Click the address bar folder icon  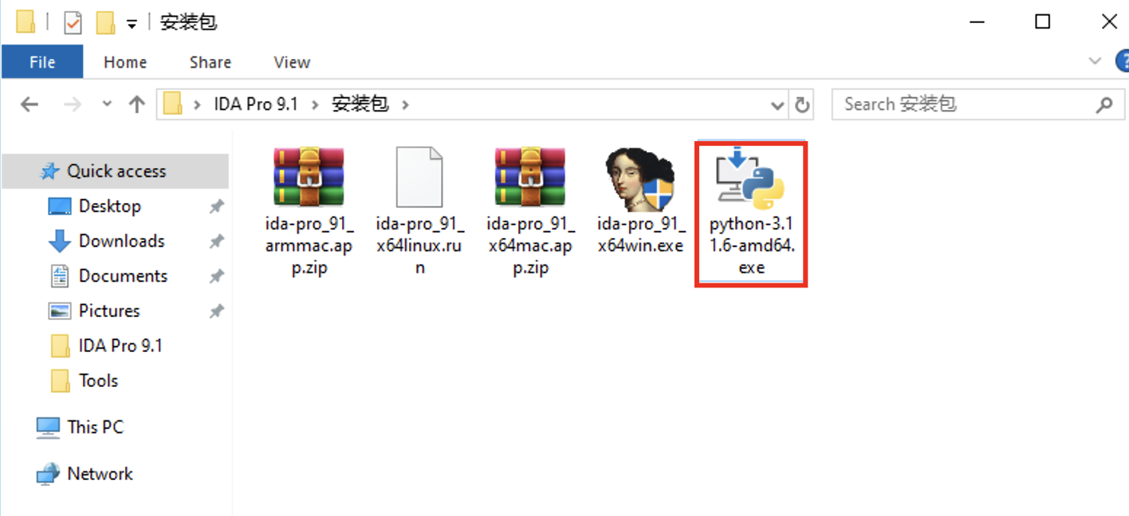[172, 104]
